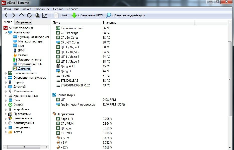Select the ST2000DM008-2FR102 drive row

(x=139, y=85)
